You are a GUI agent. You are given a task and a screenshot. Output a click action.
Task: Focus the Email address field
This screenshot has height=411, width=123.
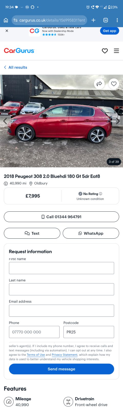pos(61,311)
